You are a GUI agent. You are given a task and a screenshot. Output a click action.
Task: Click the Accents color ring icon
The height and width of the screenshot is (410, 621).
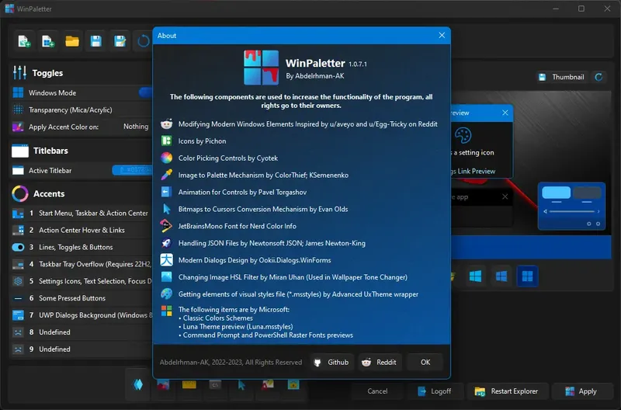[x=20, y=193]
